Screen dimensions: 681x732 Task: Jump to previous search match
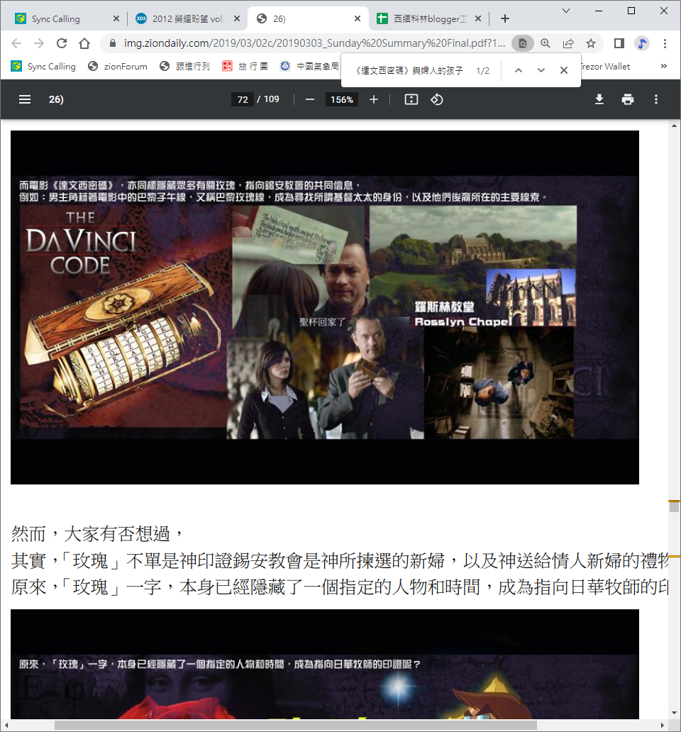[518, 70]
